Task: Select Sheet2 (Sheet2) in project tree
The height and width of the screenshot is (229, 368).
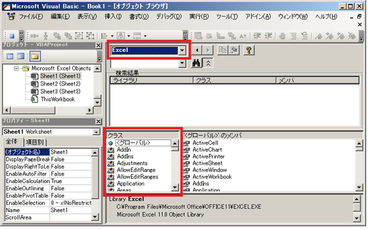Action: 60,84
